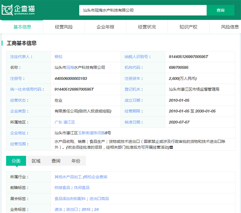The image size is (241, 213).
Task: Click the 法定代表人 label link
Action: click(20, 57)
